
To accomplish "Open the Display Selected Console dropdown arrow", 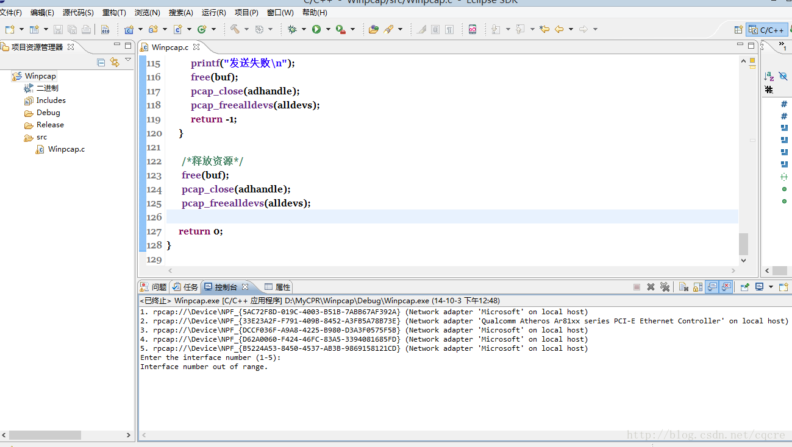I will pos(771,287).
